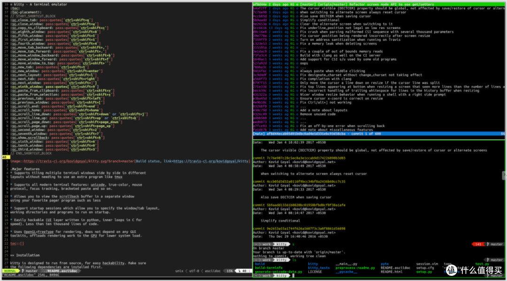
Task: Click the README.asciidoc buffer name in statusline
Action: coord(62,271)
